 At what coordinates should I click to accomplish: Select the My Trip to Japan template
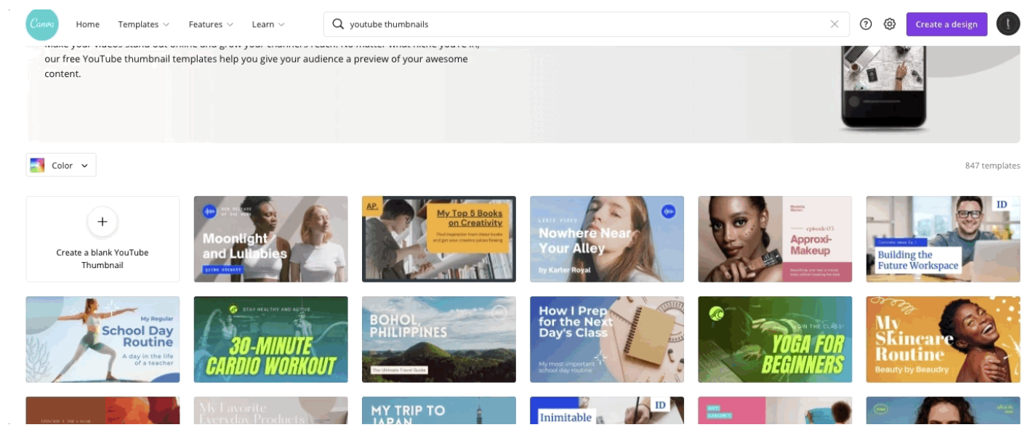click(x=439, y=410)
